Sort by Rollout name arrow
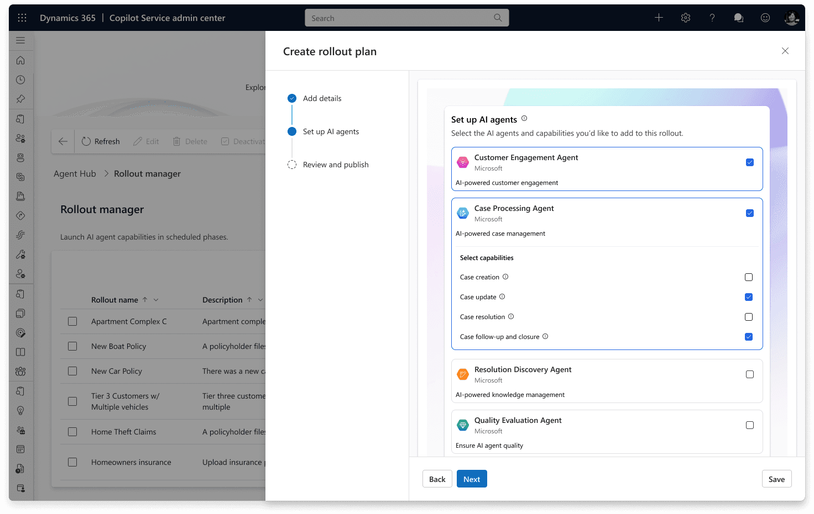Screen dimensions: 814x514 [145, 299]
